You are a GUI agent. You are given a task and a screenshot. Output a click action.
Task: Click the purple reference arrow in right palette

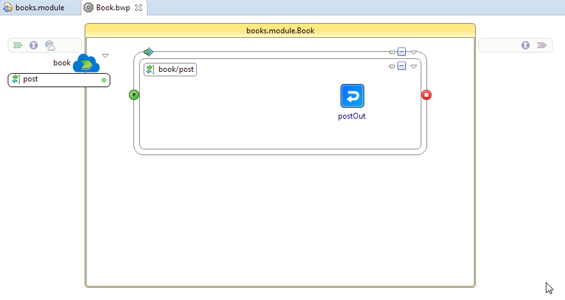[x=542, y=45]
